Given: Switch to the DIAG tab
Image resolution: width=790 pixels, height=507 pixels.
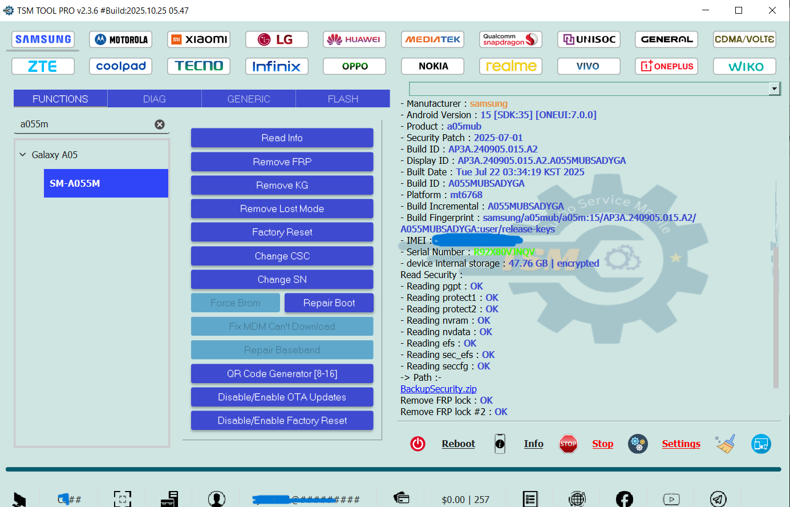Looking at the screenshot, I should (155, 99).
